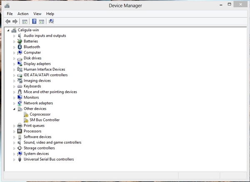Select the Imaging devices label
Image resolution: width=250 pixels, height=182 pixels.
point(37,81)
